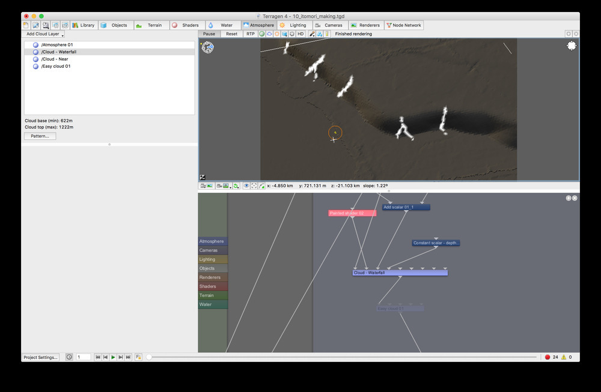601x392 pixels.
Task: Toggle RTP ray-traced preview
Action: (250, 34)
